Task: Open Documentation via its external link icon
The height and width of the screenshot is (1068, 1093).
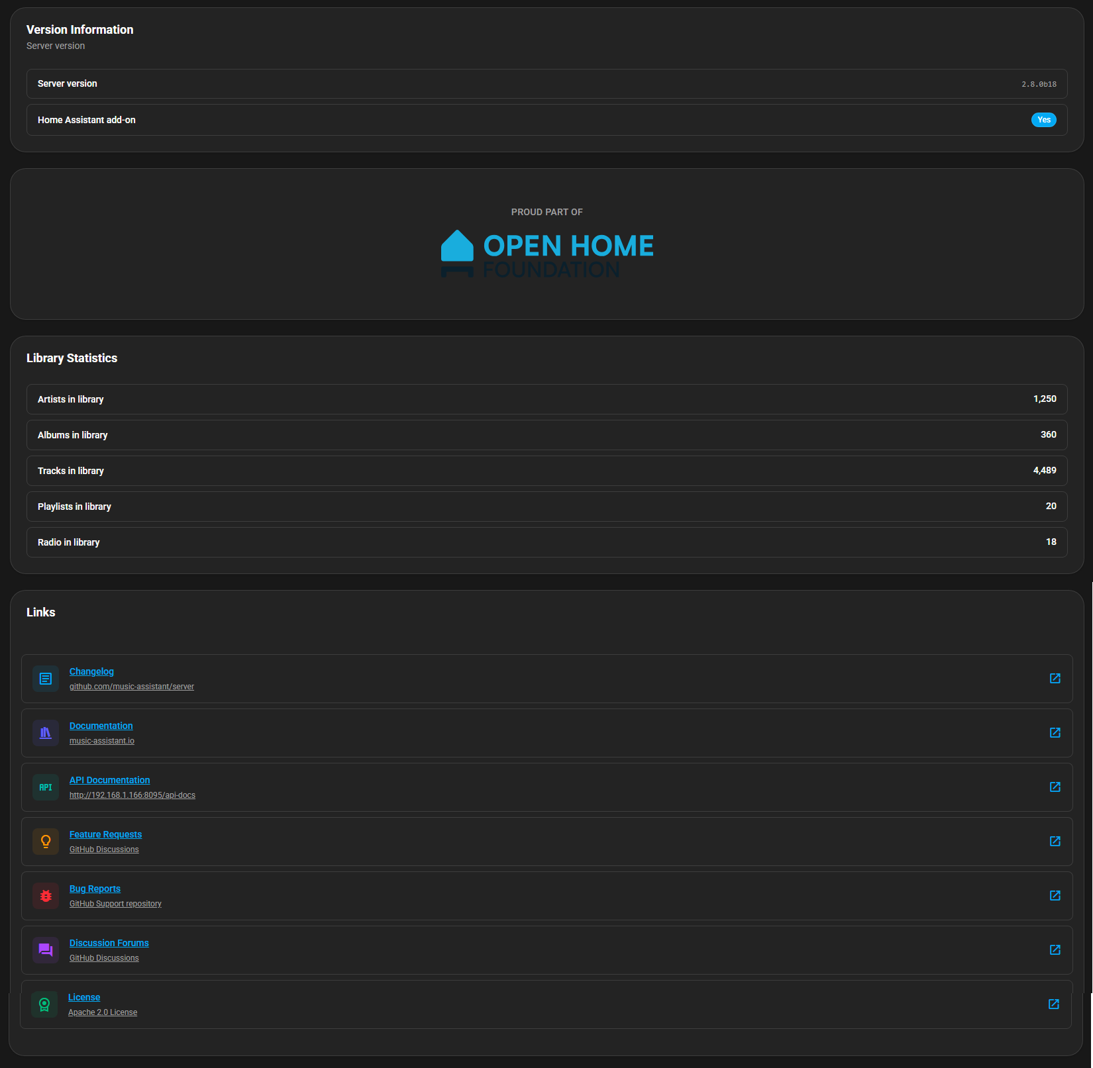Action: click(x=1055, y=733)
